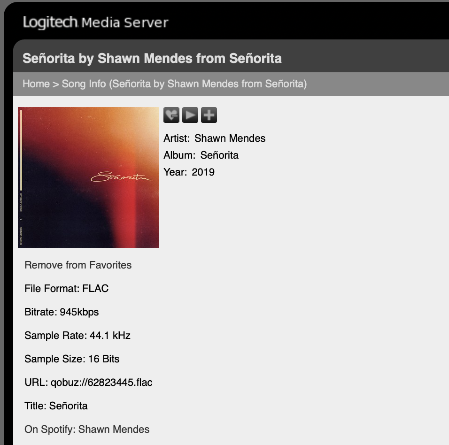This screenshot has width=449, height=445.
Task: Select the Sample Size: 16 Bits text
Action: pos(72,359)
